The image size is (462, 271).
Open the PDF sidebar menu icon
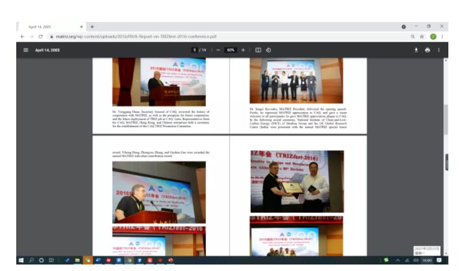tap(26, 50)
